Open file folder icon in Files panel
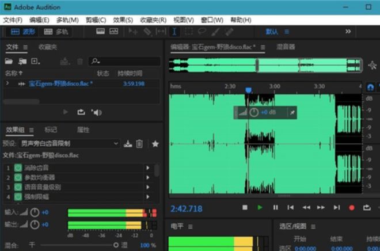Viewport: 380px width, 251px height. [x=9, y=61]
